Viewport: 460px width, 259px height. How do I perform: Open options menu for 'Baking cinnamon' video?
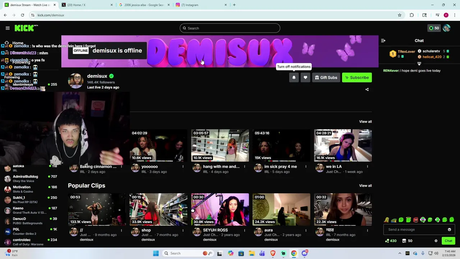coord(121,167)
